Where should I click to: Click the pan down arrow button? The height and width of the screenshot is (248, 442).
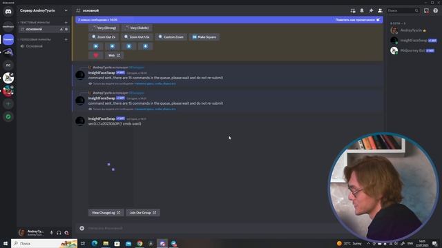click(x=146, y=46)
